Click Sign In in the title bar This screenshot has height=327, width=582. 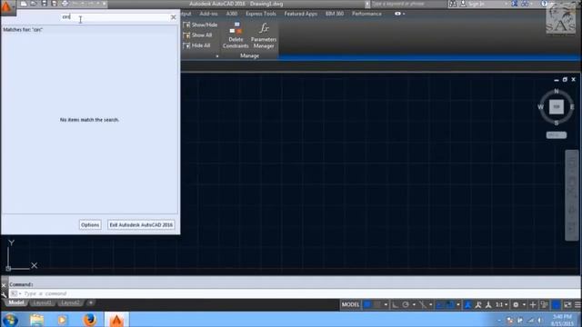tap(477, 4)
